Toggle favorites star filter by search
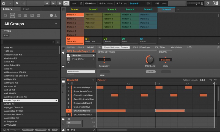Screen dimensions: 220x132 tap(58, 42)
